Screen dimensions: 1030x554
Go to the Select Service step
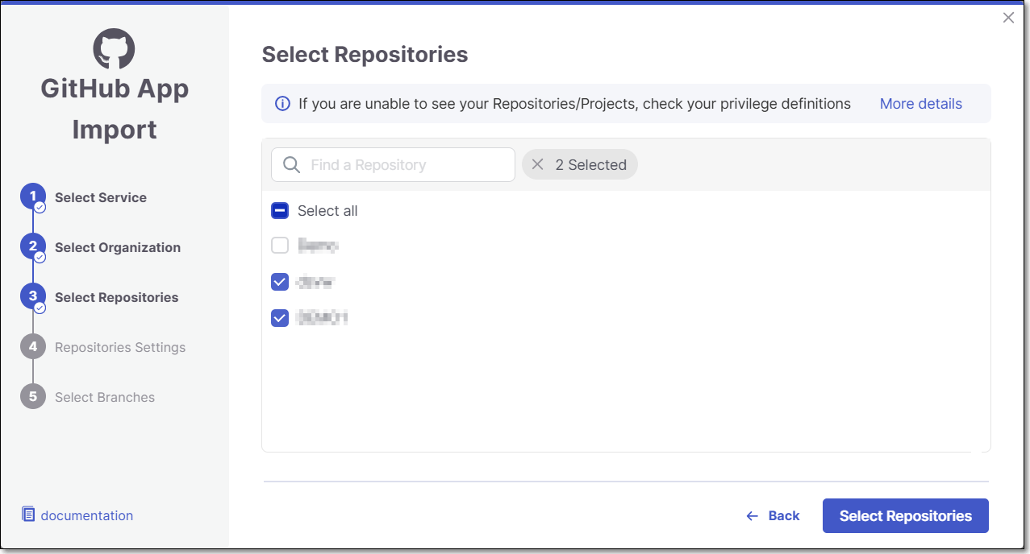click(x=101, y=197)
